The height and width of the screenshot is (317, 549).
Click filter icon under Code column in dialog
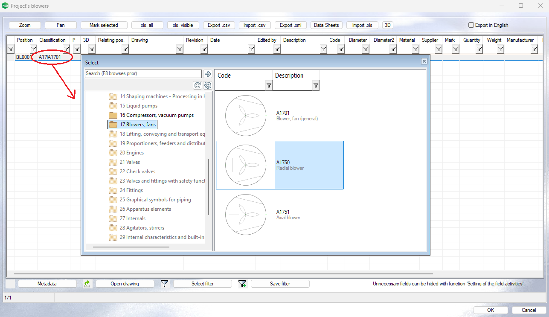269,86
